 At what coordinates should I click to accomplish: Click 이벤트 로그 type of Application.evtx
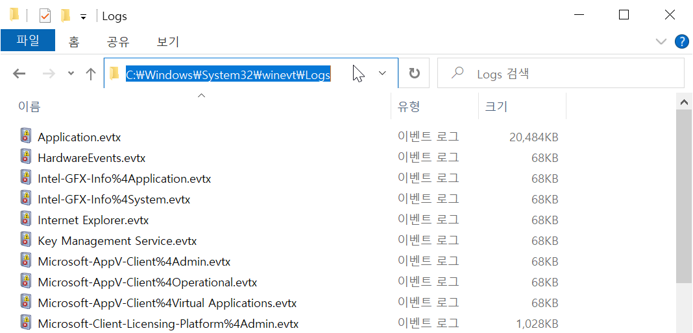point(428,137)
